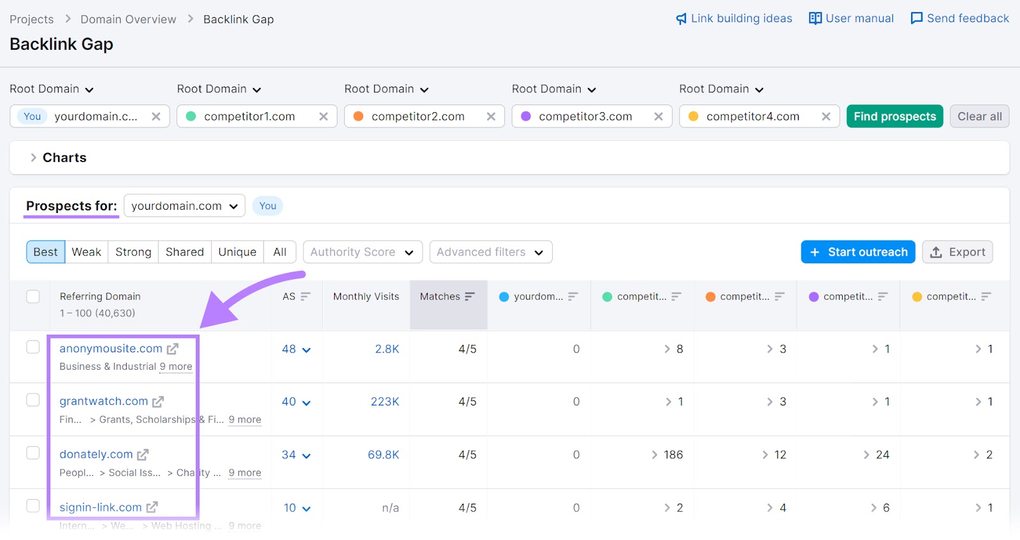This screenshot has height=540, width=1020.
Task: Click external link icon beside donately.com
Action: [143, 455]
